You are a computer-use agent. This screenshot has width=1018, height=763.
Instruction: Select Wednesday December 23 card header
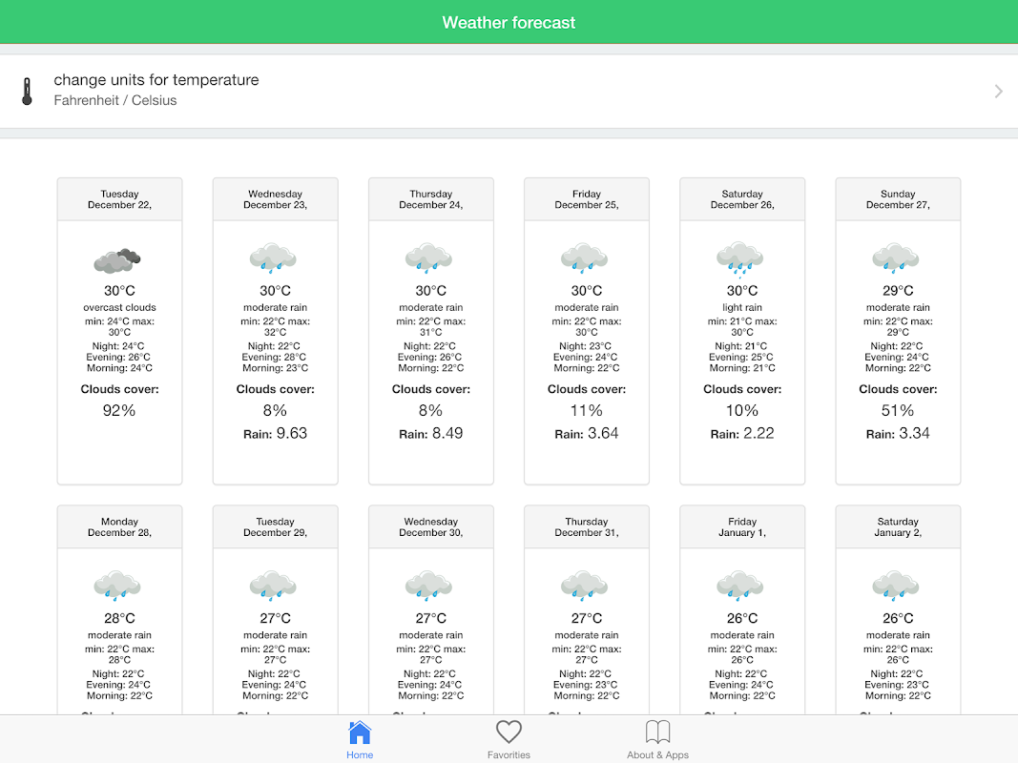pos(276,199)
